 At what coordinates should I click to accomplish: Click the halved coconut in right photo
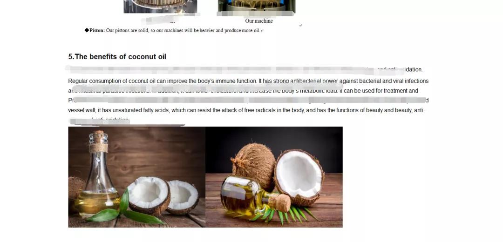click(299, 176)
